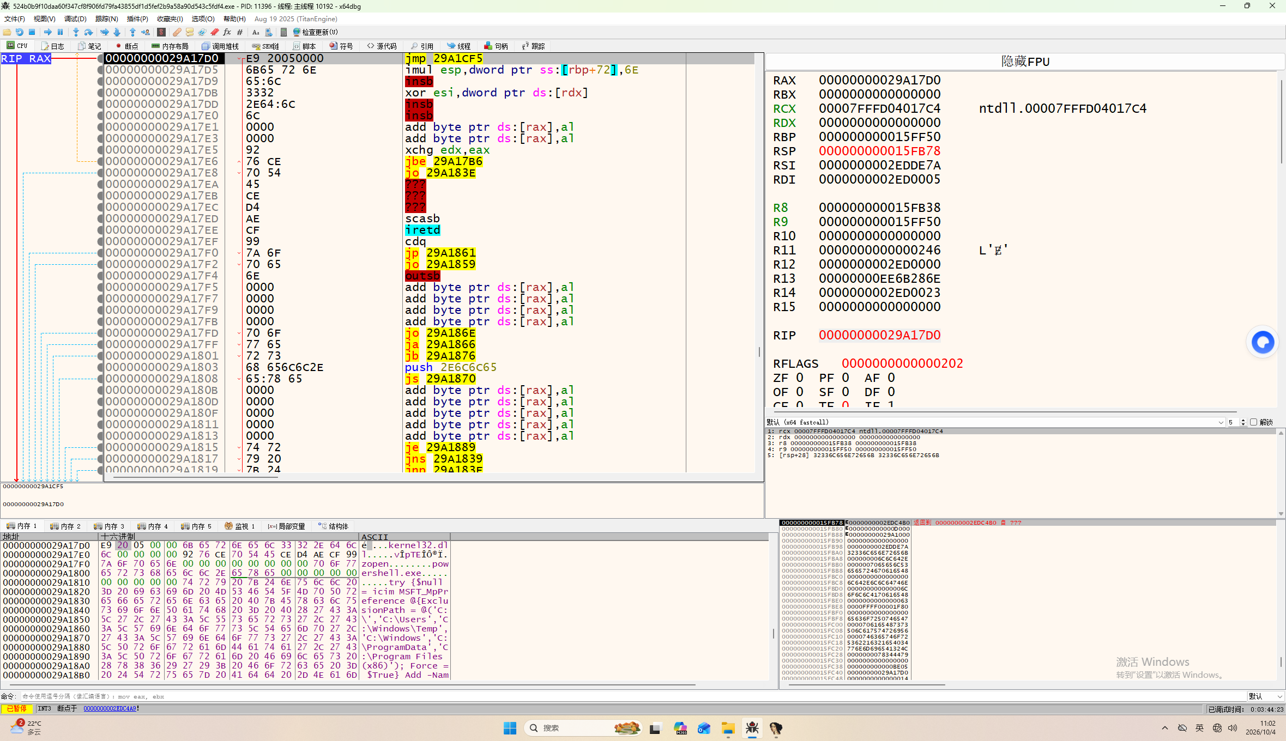This screenshot has height=741, width=1286.
Task: Click the labels paperclip icon
Action: click(202, 32)
